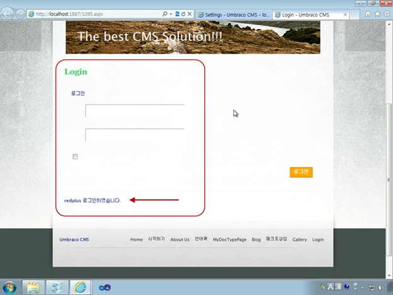The width and height of the screenshot is (393, 295).
Task: Open the 매크로삽입 footer link
Action: pos(276,239)
